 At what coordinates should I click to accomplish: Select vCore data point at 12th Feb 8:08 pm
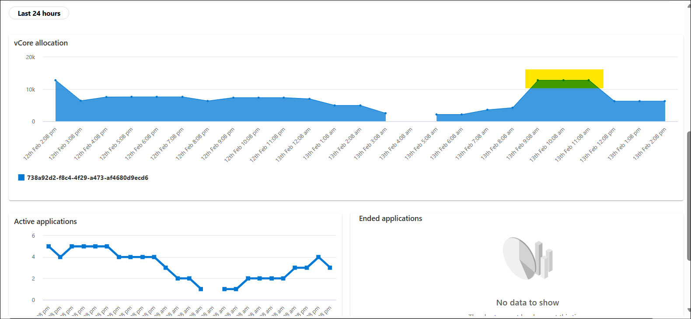pyautogui.click(x=208, y=101)
